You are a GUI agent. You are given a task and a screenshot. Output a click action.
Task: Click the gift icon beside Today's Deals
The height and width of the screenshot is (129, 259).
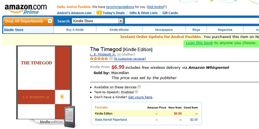[x=99, y=13]
